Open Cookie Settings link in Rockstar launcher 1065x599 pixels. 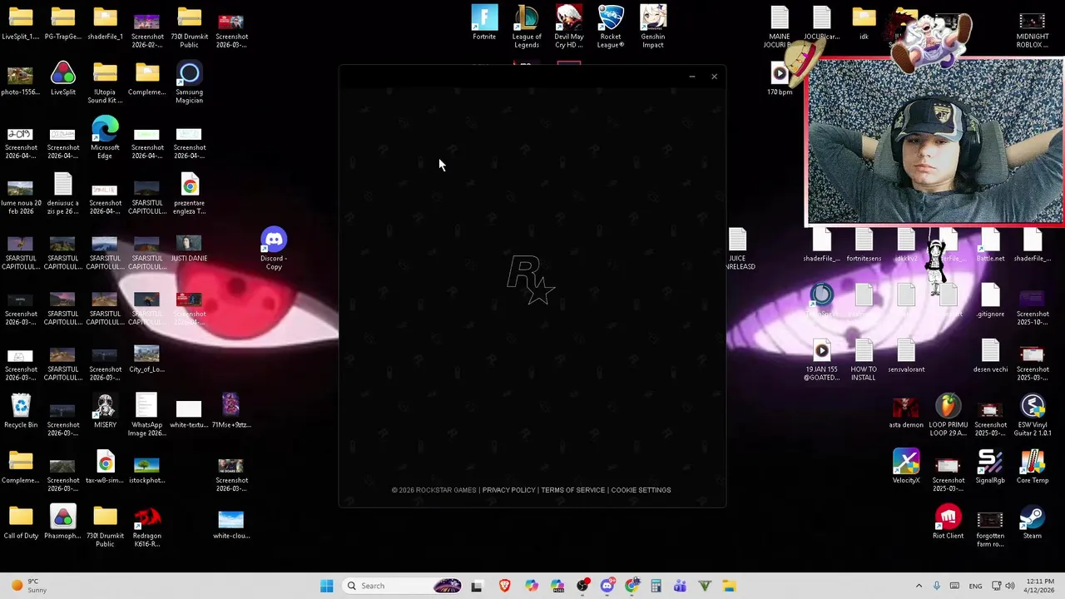641,490
